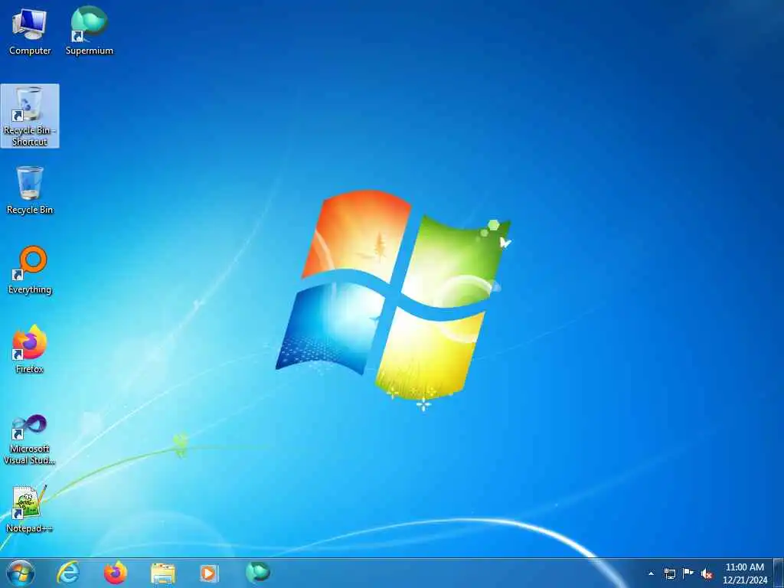Viewport: 784px width, 588px height.
Task: Select the Supermium desktop shortcut
Action: pos(90,31)
